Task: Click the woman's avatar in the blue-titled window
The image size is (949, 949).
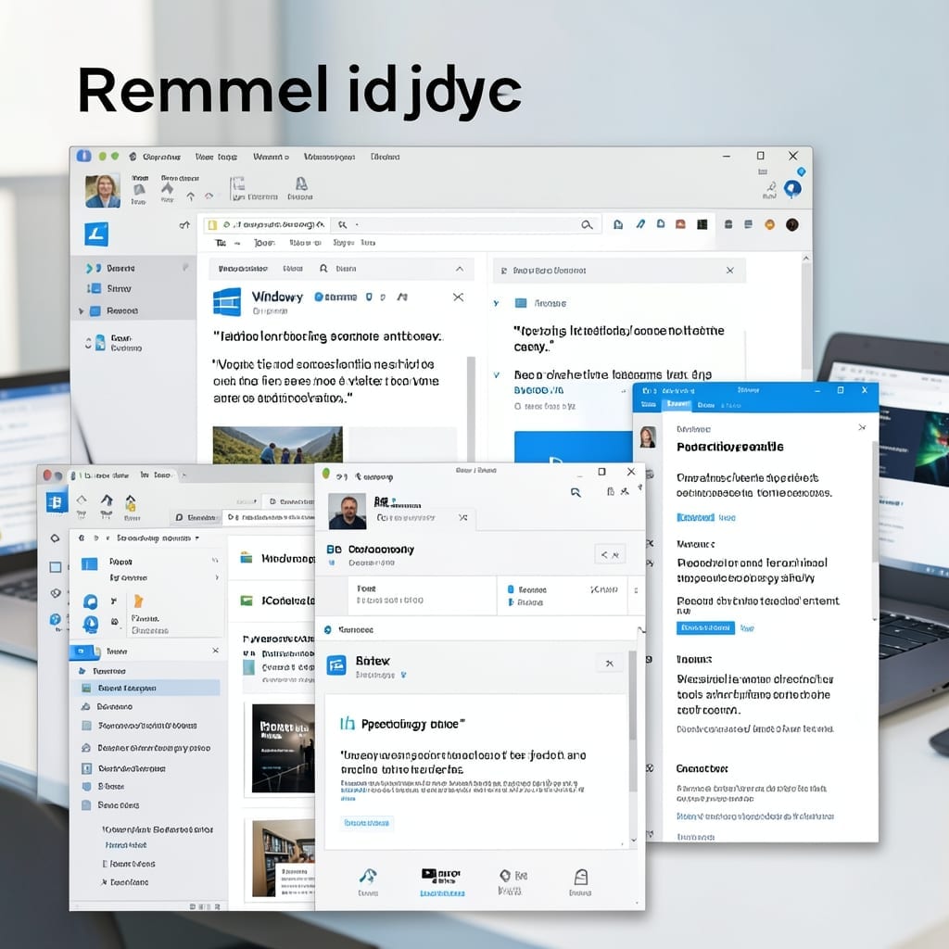Action: 648,437
